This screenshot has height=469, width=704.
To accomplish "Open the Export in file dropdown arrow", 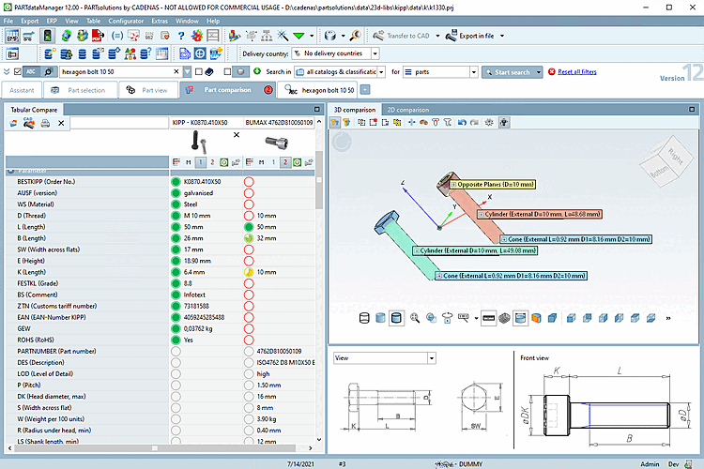I will tap(502, 36).
